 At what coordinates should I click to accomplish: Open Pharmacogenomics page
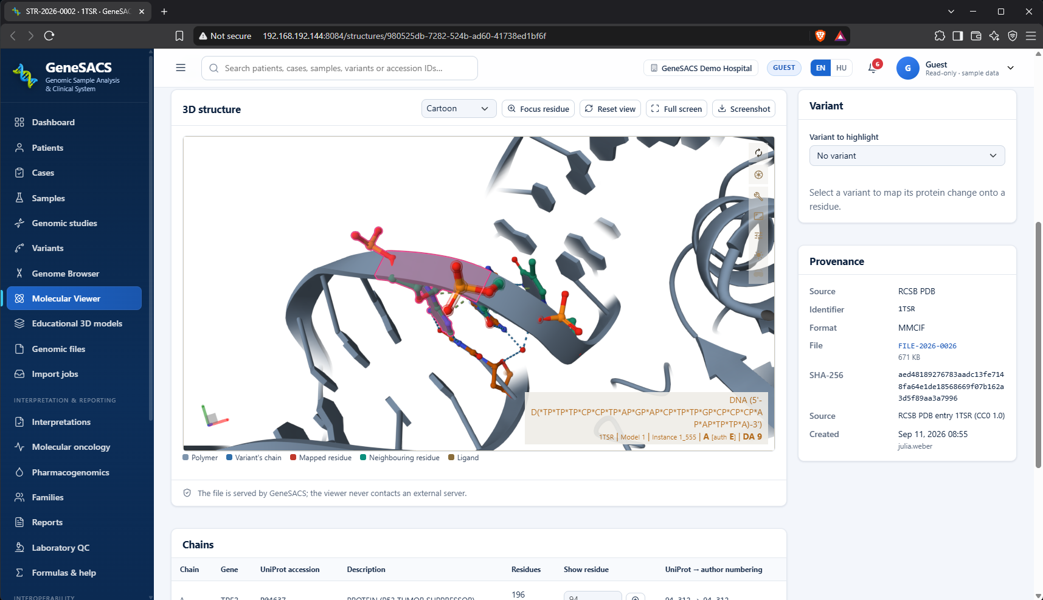click(74, 472)
